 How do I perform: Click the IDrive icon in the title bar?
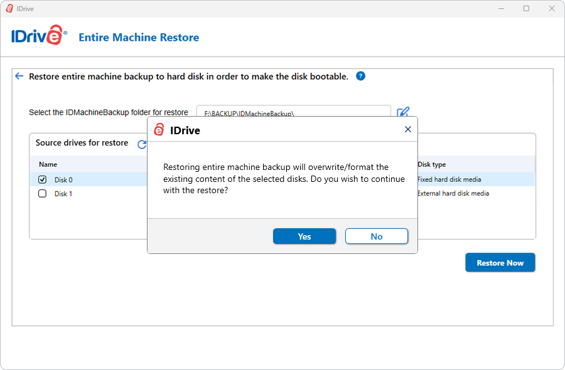9,9
